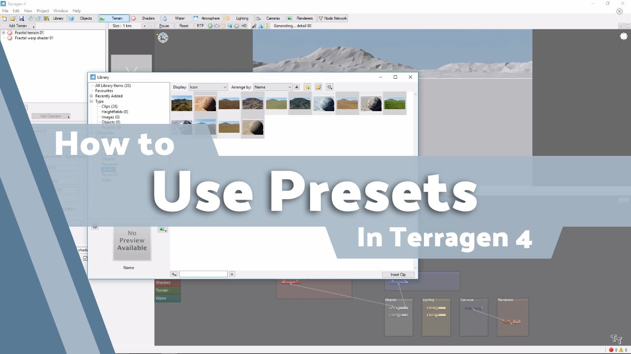The width and height of the screenshot is (631, 354).
Task: Open the Edit menu
Action: point(16,11)
